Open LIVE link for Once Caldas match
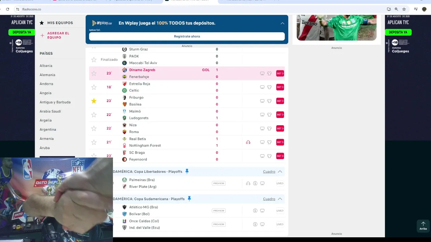 pos(280,224)
